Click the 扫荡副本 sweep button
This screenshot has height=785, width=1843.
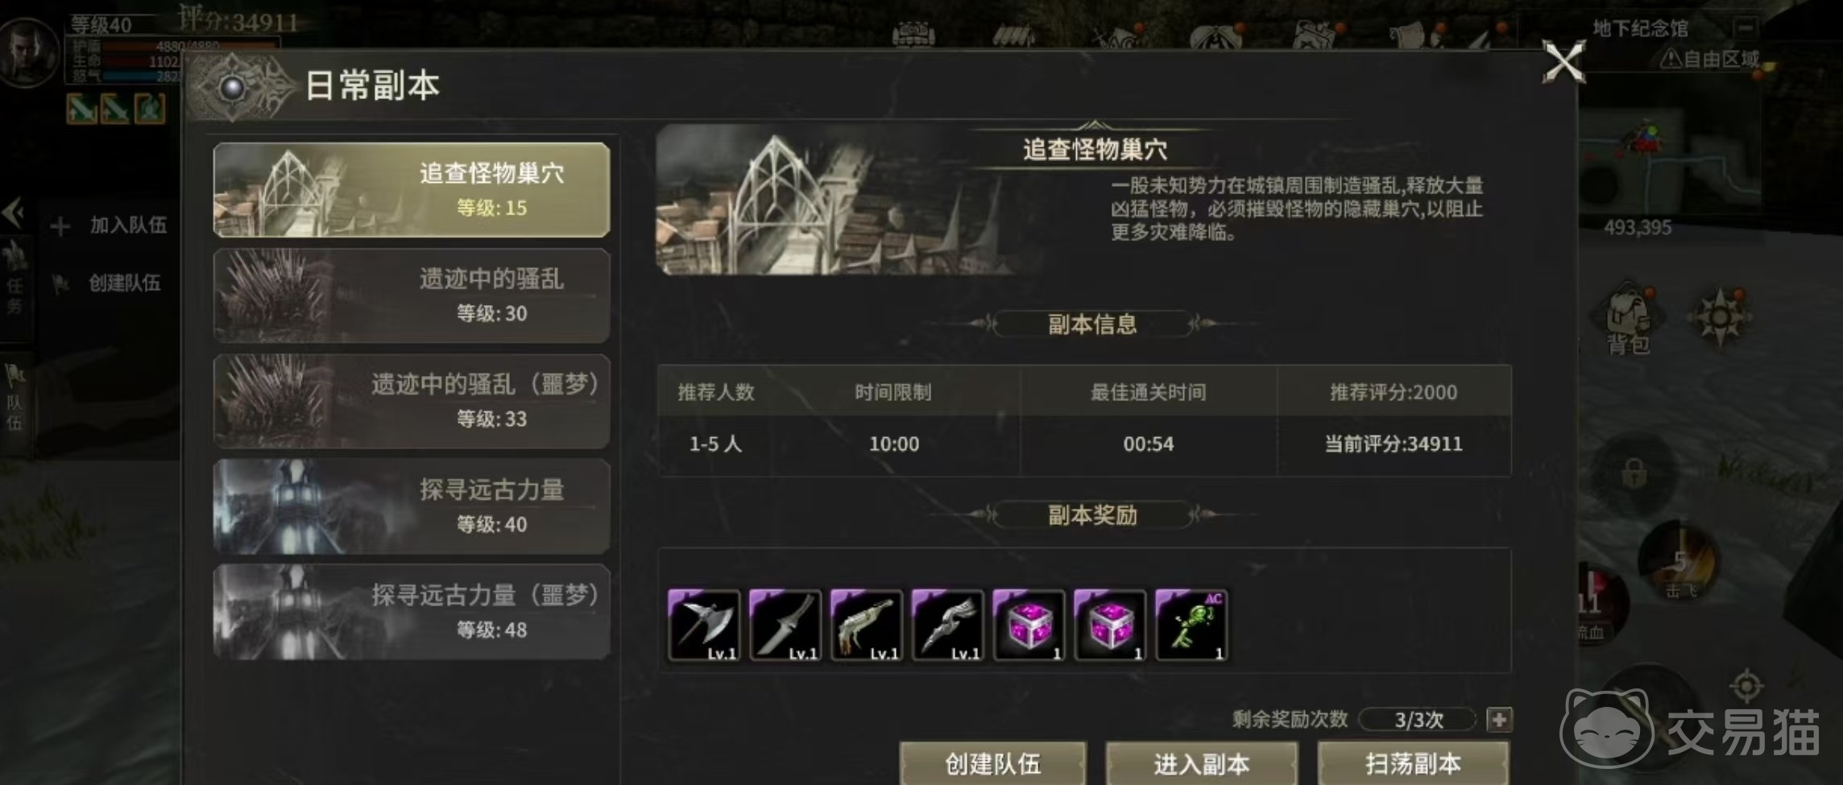(x=1413, y=763)
